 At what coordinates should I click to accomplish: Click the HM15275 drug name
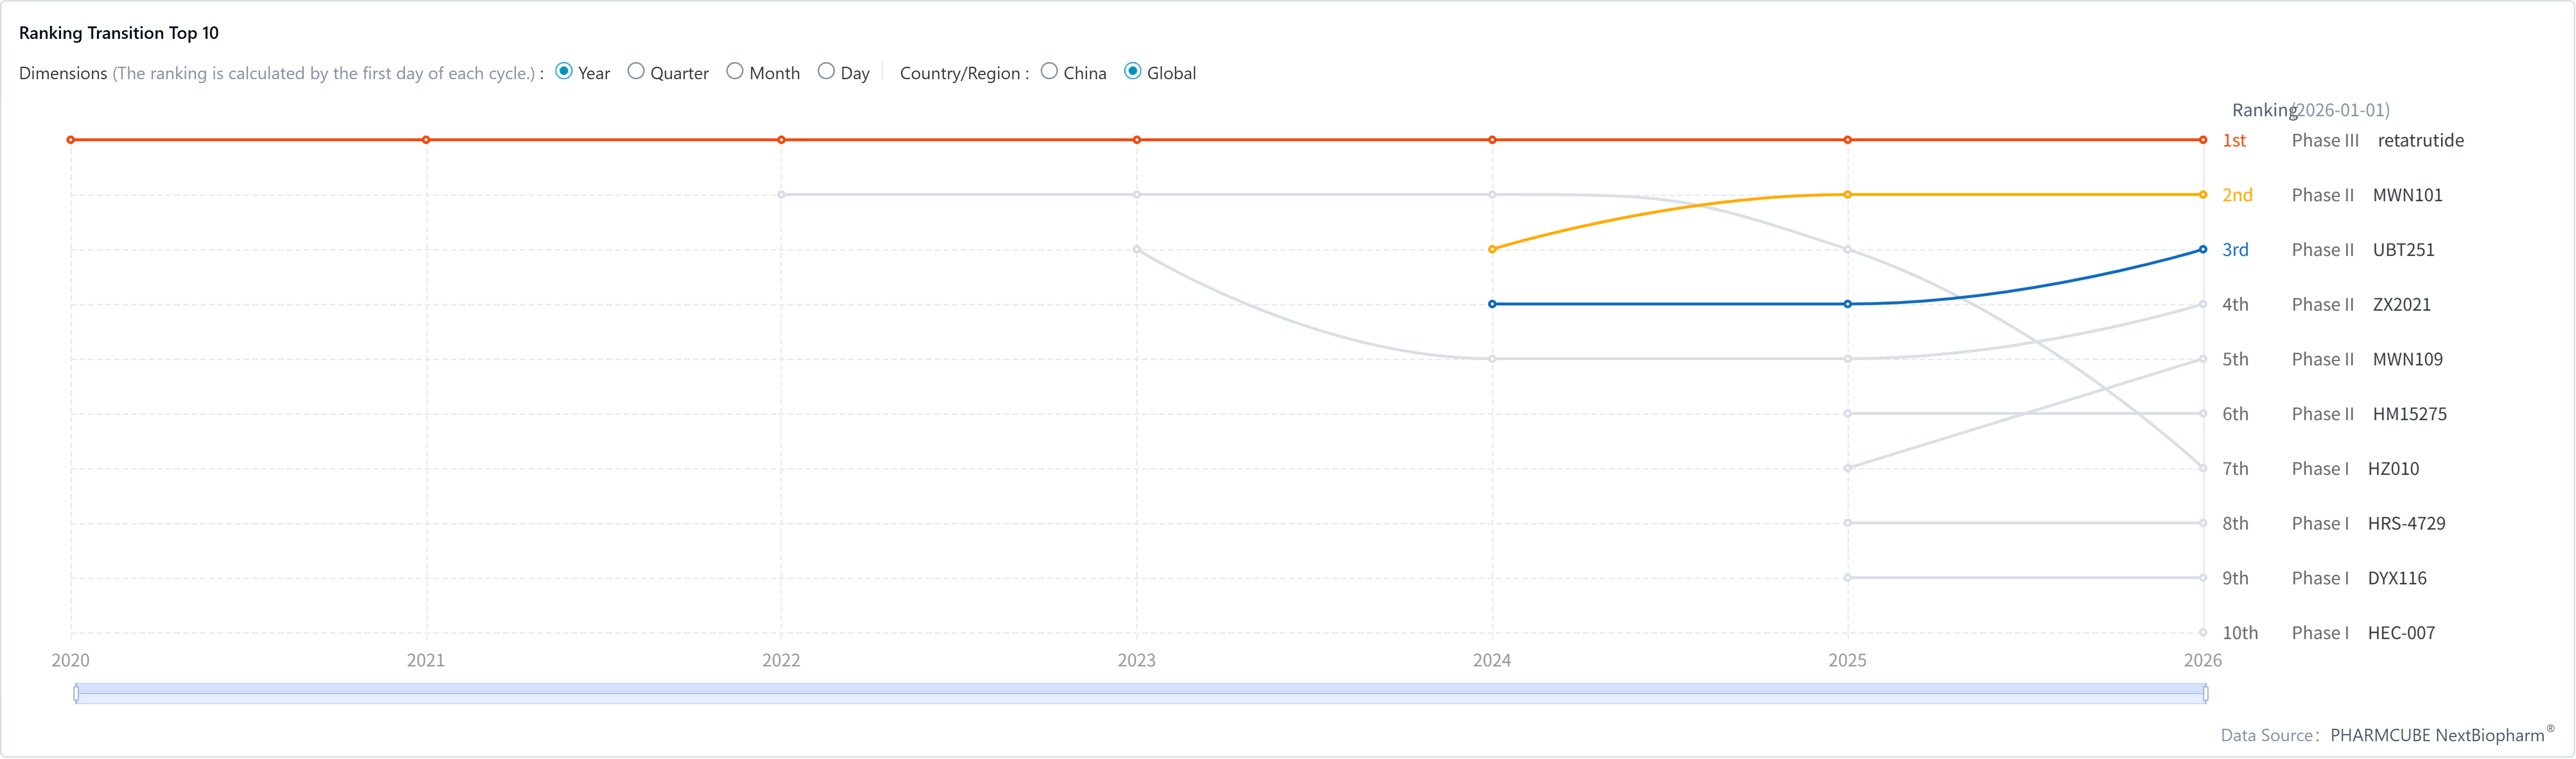2409,414
